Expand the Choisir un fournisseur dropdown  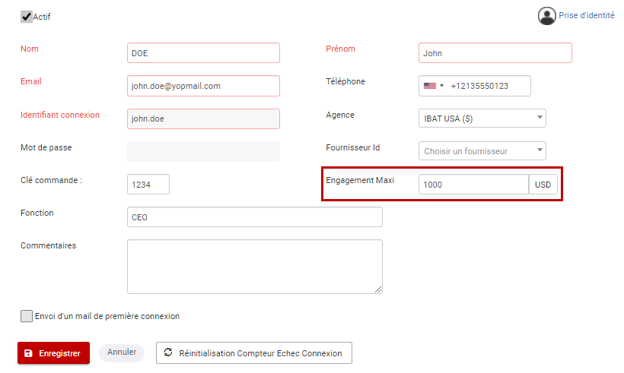point(482,151)
